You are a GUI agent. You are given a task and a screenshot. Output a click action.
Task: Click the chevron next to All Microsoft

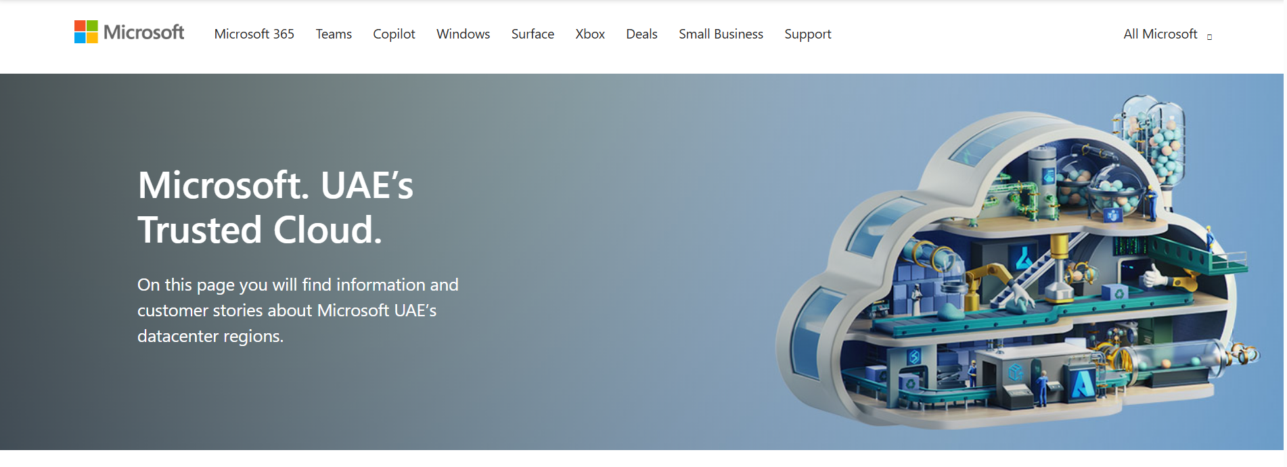coord(1209,36)
